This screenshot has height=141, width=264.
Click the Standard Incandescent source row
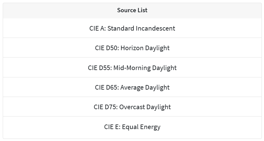coord(132,28)
